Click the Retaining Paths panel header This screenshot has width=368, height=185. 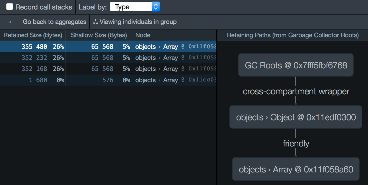coord(292,35)
